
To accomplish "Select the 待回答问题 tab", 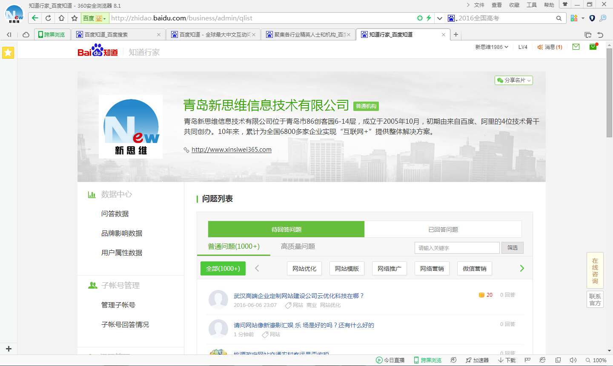I will (x=286, y=229).
